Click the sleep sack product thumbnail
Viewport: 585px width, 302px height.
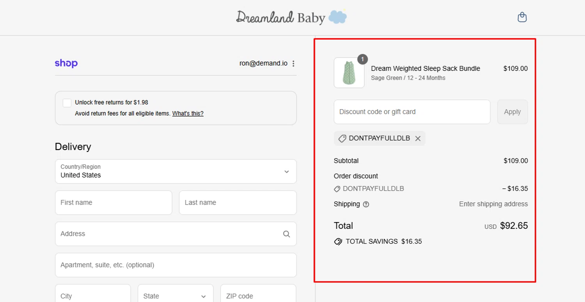tap(349, 73)
